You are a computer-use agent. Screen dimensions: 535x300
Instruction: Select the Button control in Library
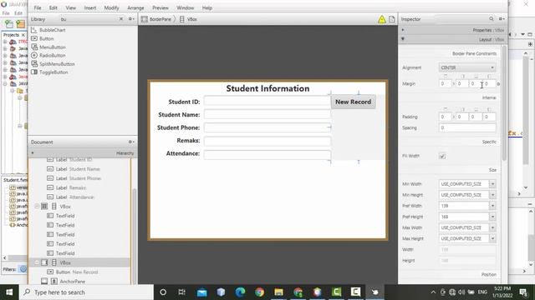[x=47, y=38]
